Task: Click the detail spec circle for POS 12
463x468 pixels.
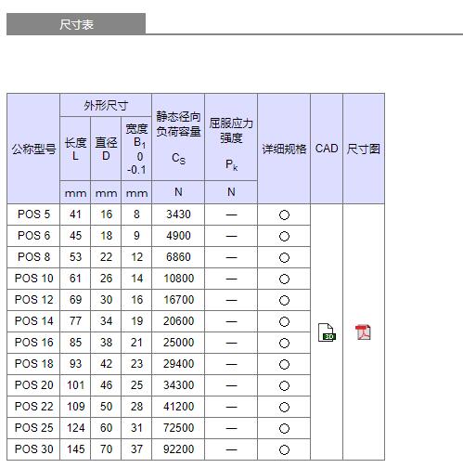Action: pyautogui.click(x=284, y=300)
